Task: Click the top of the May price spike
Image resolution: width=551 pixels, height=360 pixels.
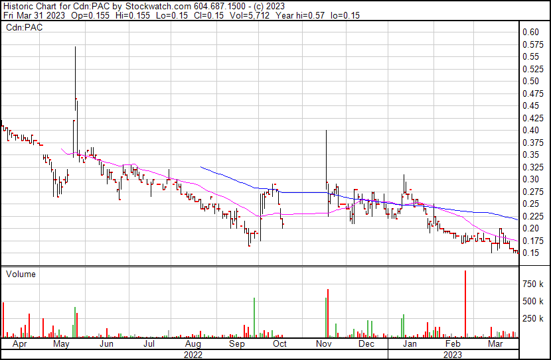Action: click(75, 48)
